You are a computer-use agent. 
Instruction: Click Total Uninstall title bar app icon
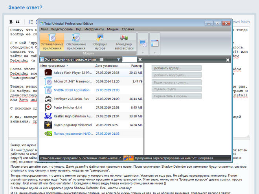tap(42, 24)
